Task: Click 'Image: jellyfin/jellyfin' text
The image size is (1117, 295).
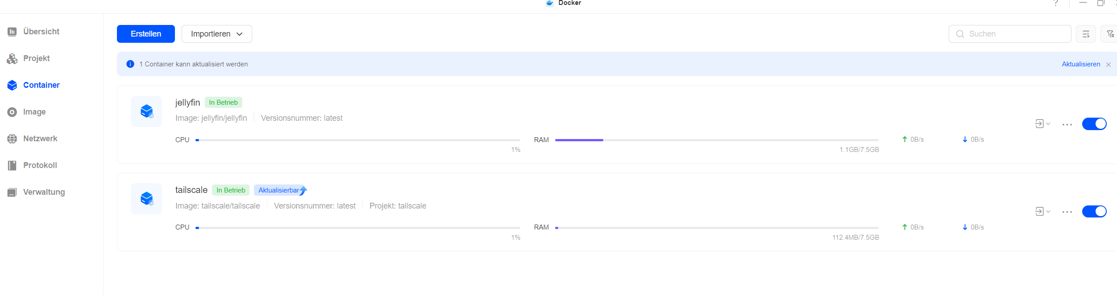Action: point(211,118)
